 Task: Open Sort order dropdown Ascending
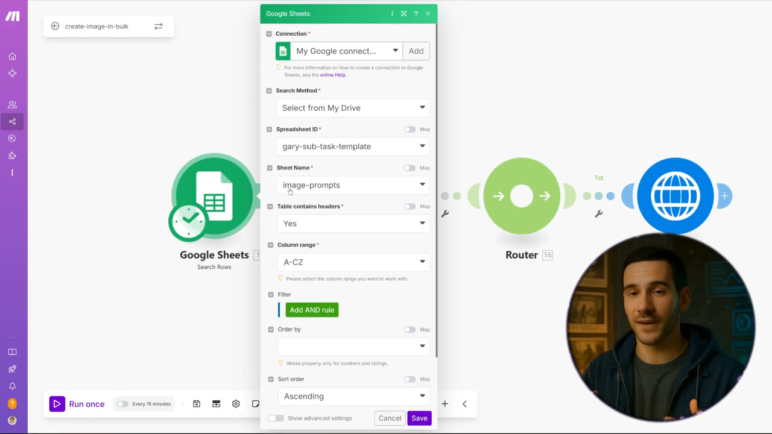tap(353, 396)
